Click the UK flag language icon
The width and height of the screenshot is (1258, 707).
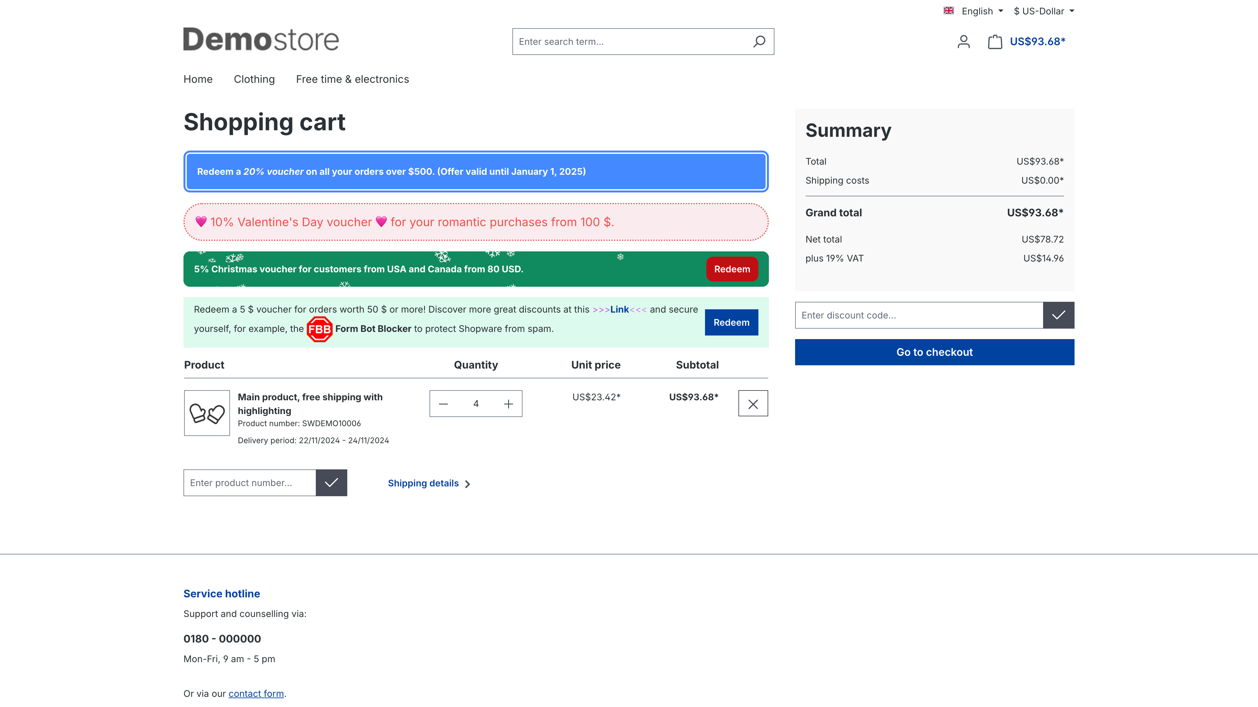948,11
